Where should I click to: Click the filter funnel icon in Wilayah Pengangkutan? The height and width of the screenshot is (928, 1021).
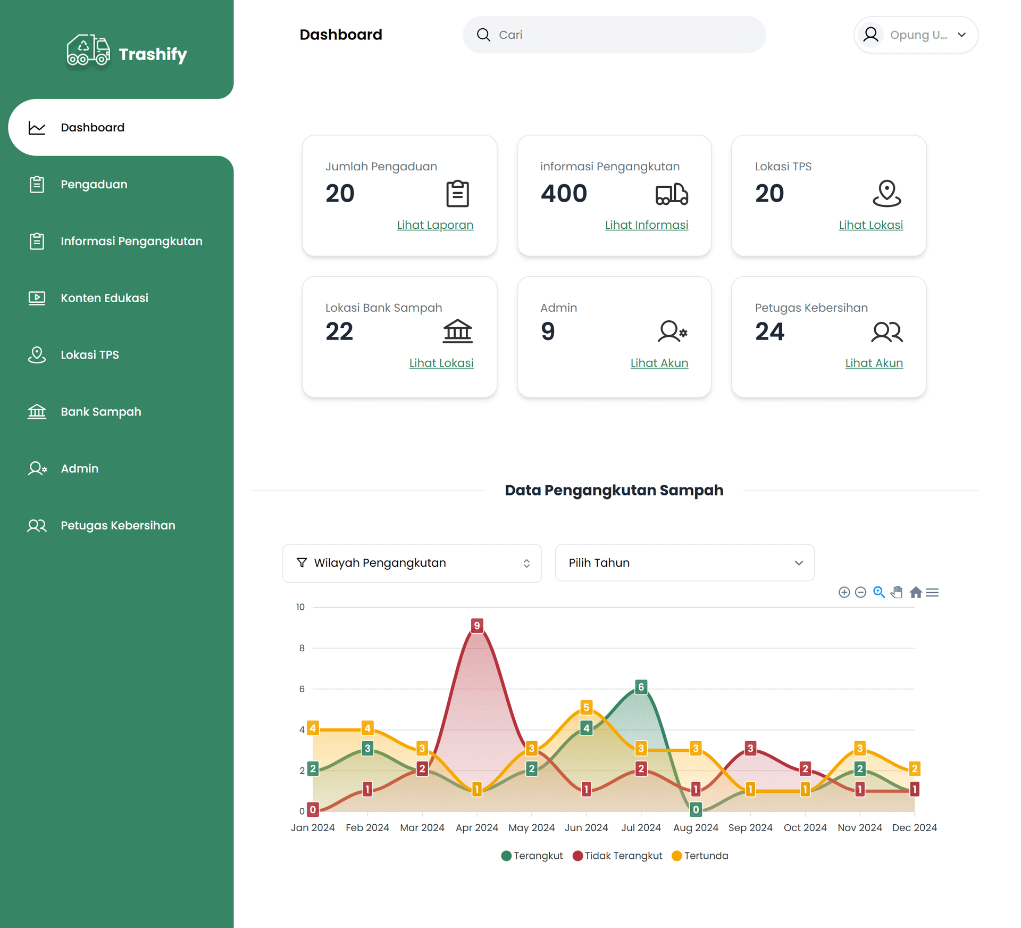[x=302, y=562]
